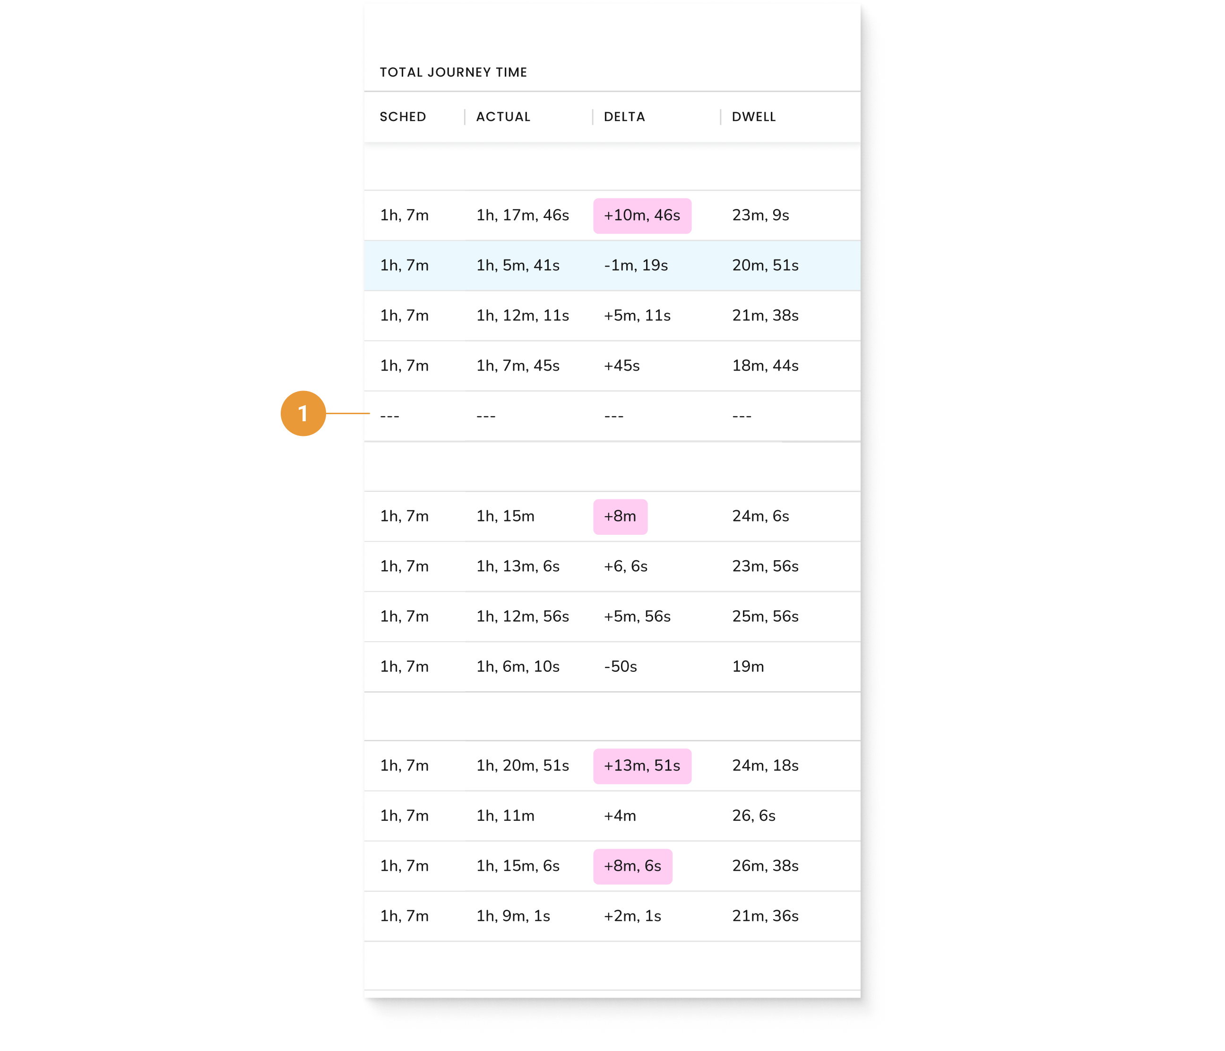Click the +45s delta value
The height and width of the screenshot is (1051, 1225).
pyautogui.click(x=621, y=366)
